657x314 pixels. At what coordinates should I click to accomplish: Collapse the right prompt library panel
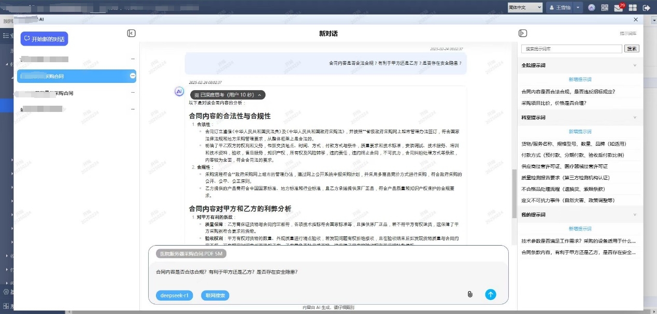click(523, 33)
